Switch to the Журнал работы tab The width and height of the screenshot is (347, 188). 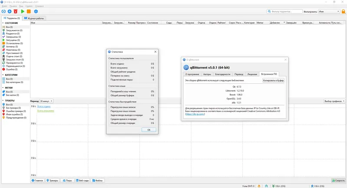34,18
